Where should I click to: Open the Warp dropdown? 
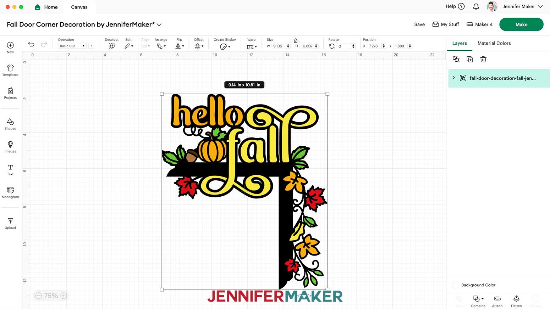point(251,46)
